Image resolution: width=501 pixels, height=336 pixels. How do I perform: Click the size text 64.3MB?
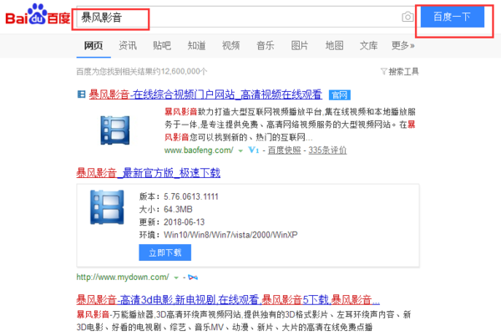(x=179, y=210)
